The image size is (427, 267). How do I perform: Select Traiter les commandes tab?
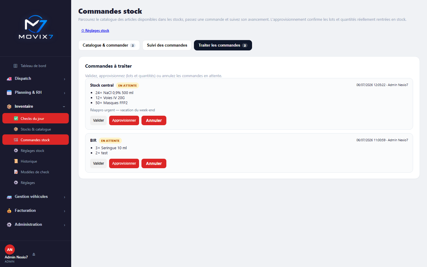click(223, 45)
